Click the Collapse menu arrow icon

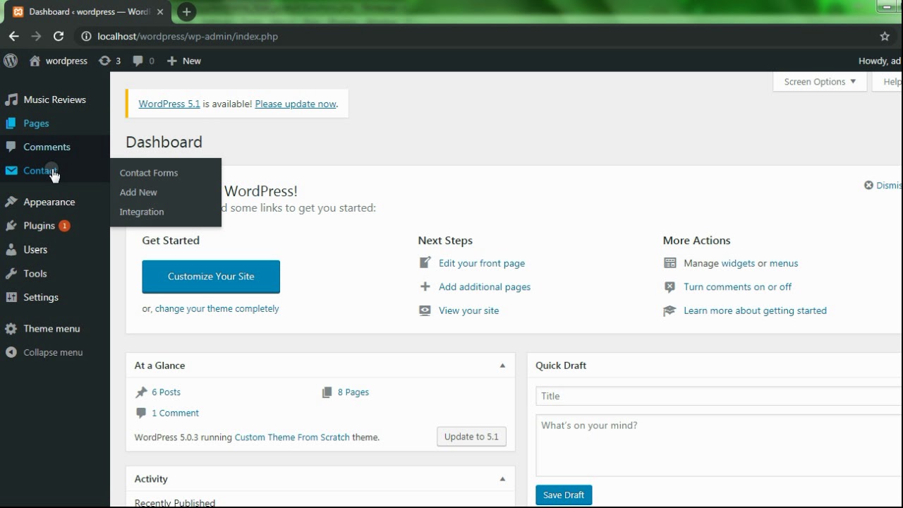pyautogui.click(x=11, y=352)
